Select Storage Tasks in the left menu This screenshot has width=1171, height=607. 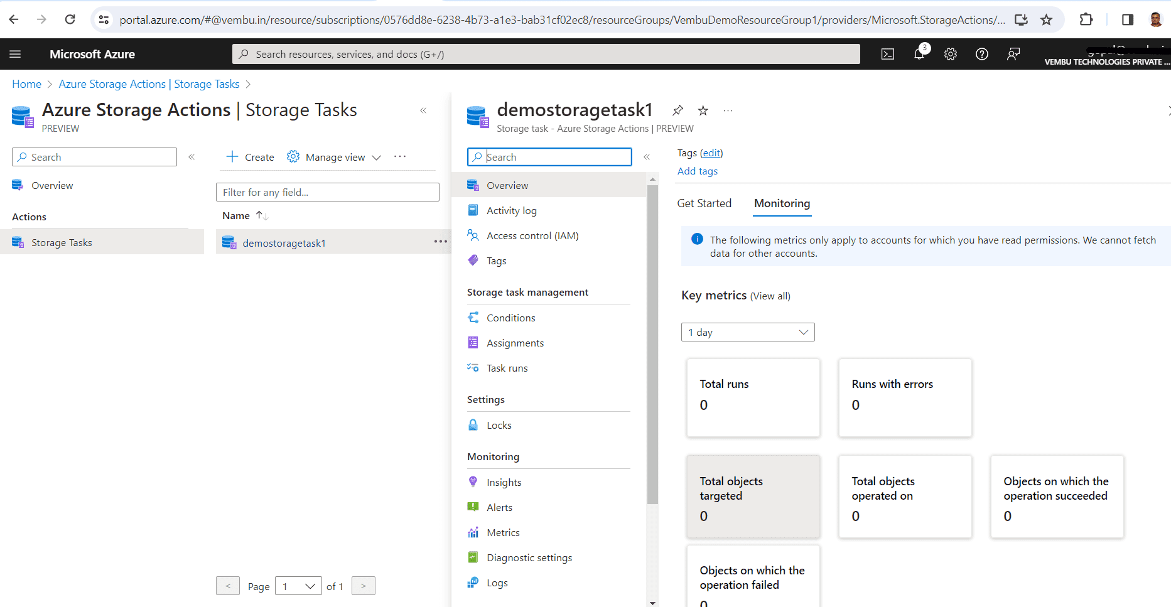[x=102, y=242]
